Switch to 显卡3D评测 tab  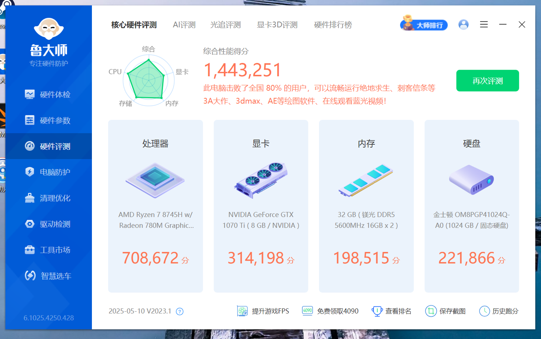[x=277, y=25]
